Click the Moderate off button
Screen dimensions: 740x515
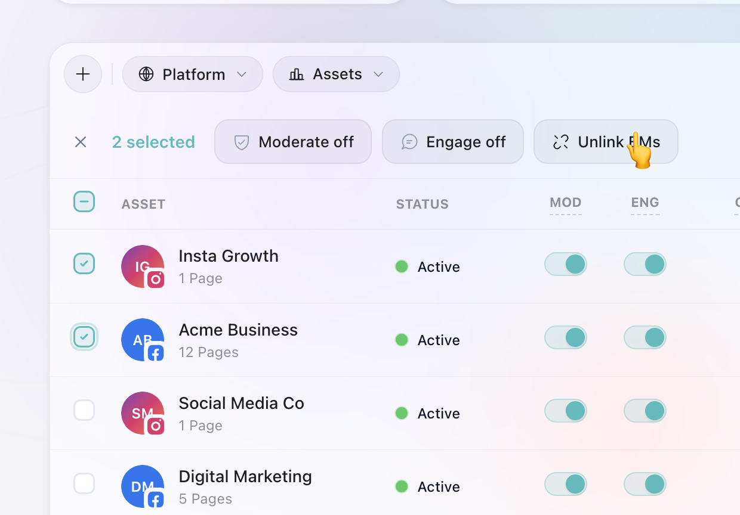293,142
